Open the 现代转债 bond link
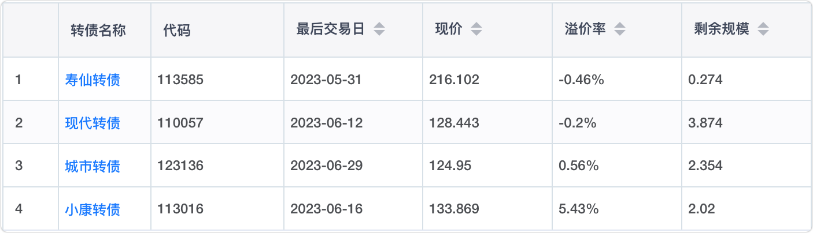 (x=93, y=123)
